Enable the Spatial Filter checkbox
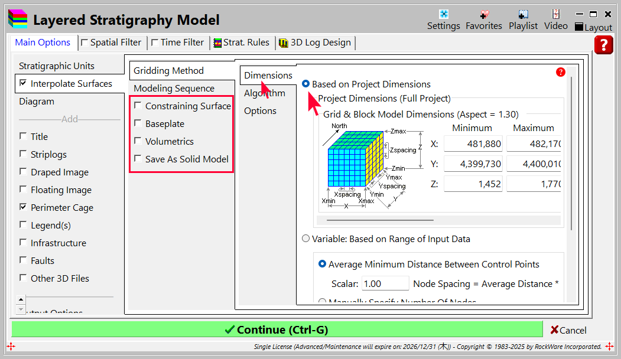The height and width of the screenshot is (359, 621). tap(85, 43)
